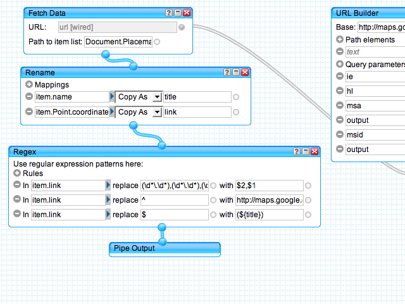Expand field picker arrow for first item.link
This screenshot has width=405, height=304.
[108, 185]
